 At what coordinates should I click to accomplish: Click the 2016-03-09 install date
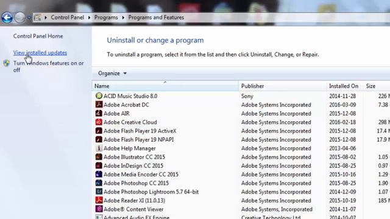click(x=342, y=105)
